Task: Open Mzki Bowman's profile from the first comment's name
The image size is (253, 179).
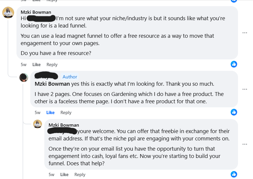Action: (x=36, y=12)
